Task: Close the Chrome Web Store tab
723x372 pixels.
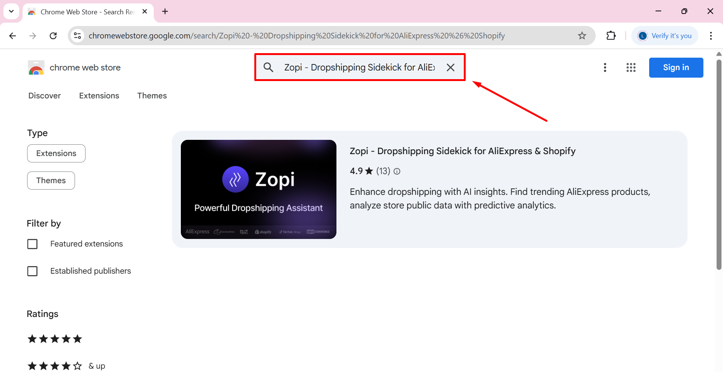Action: 145,12
